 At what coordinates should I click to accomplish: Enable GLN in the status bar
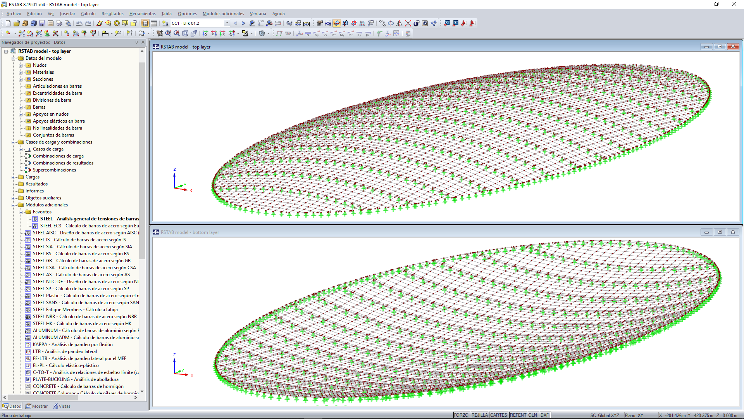533,415
